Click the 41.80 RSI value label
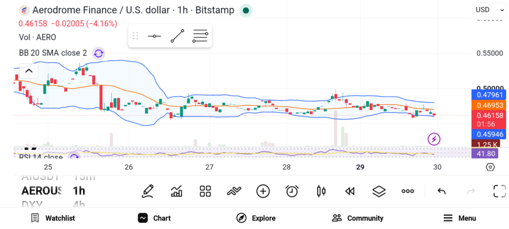Viewport: 509px width, 229px height. click(485, 153)
